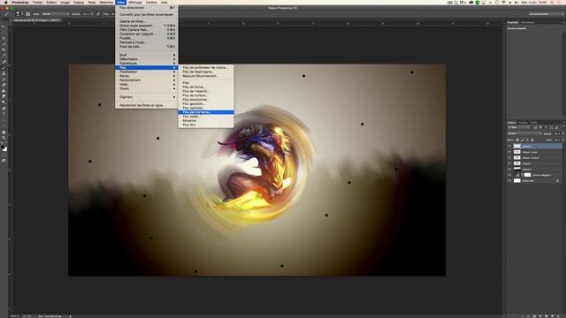This screenshot has width=566, height=318.
Task: Toggle lock all in Calques panel
Action: coord(532,140)
